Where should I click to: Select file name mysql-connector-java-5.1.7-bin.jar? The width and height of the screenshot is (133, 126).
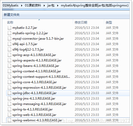point(38,39)
